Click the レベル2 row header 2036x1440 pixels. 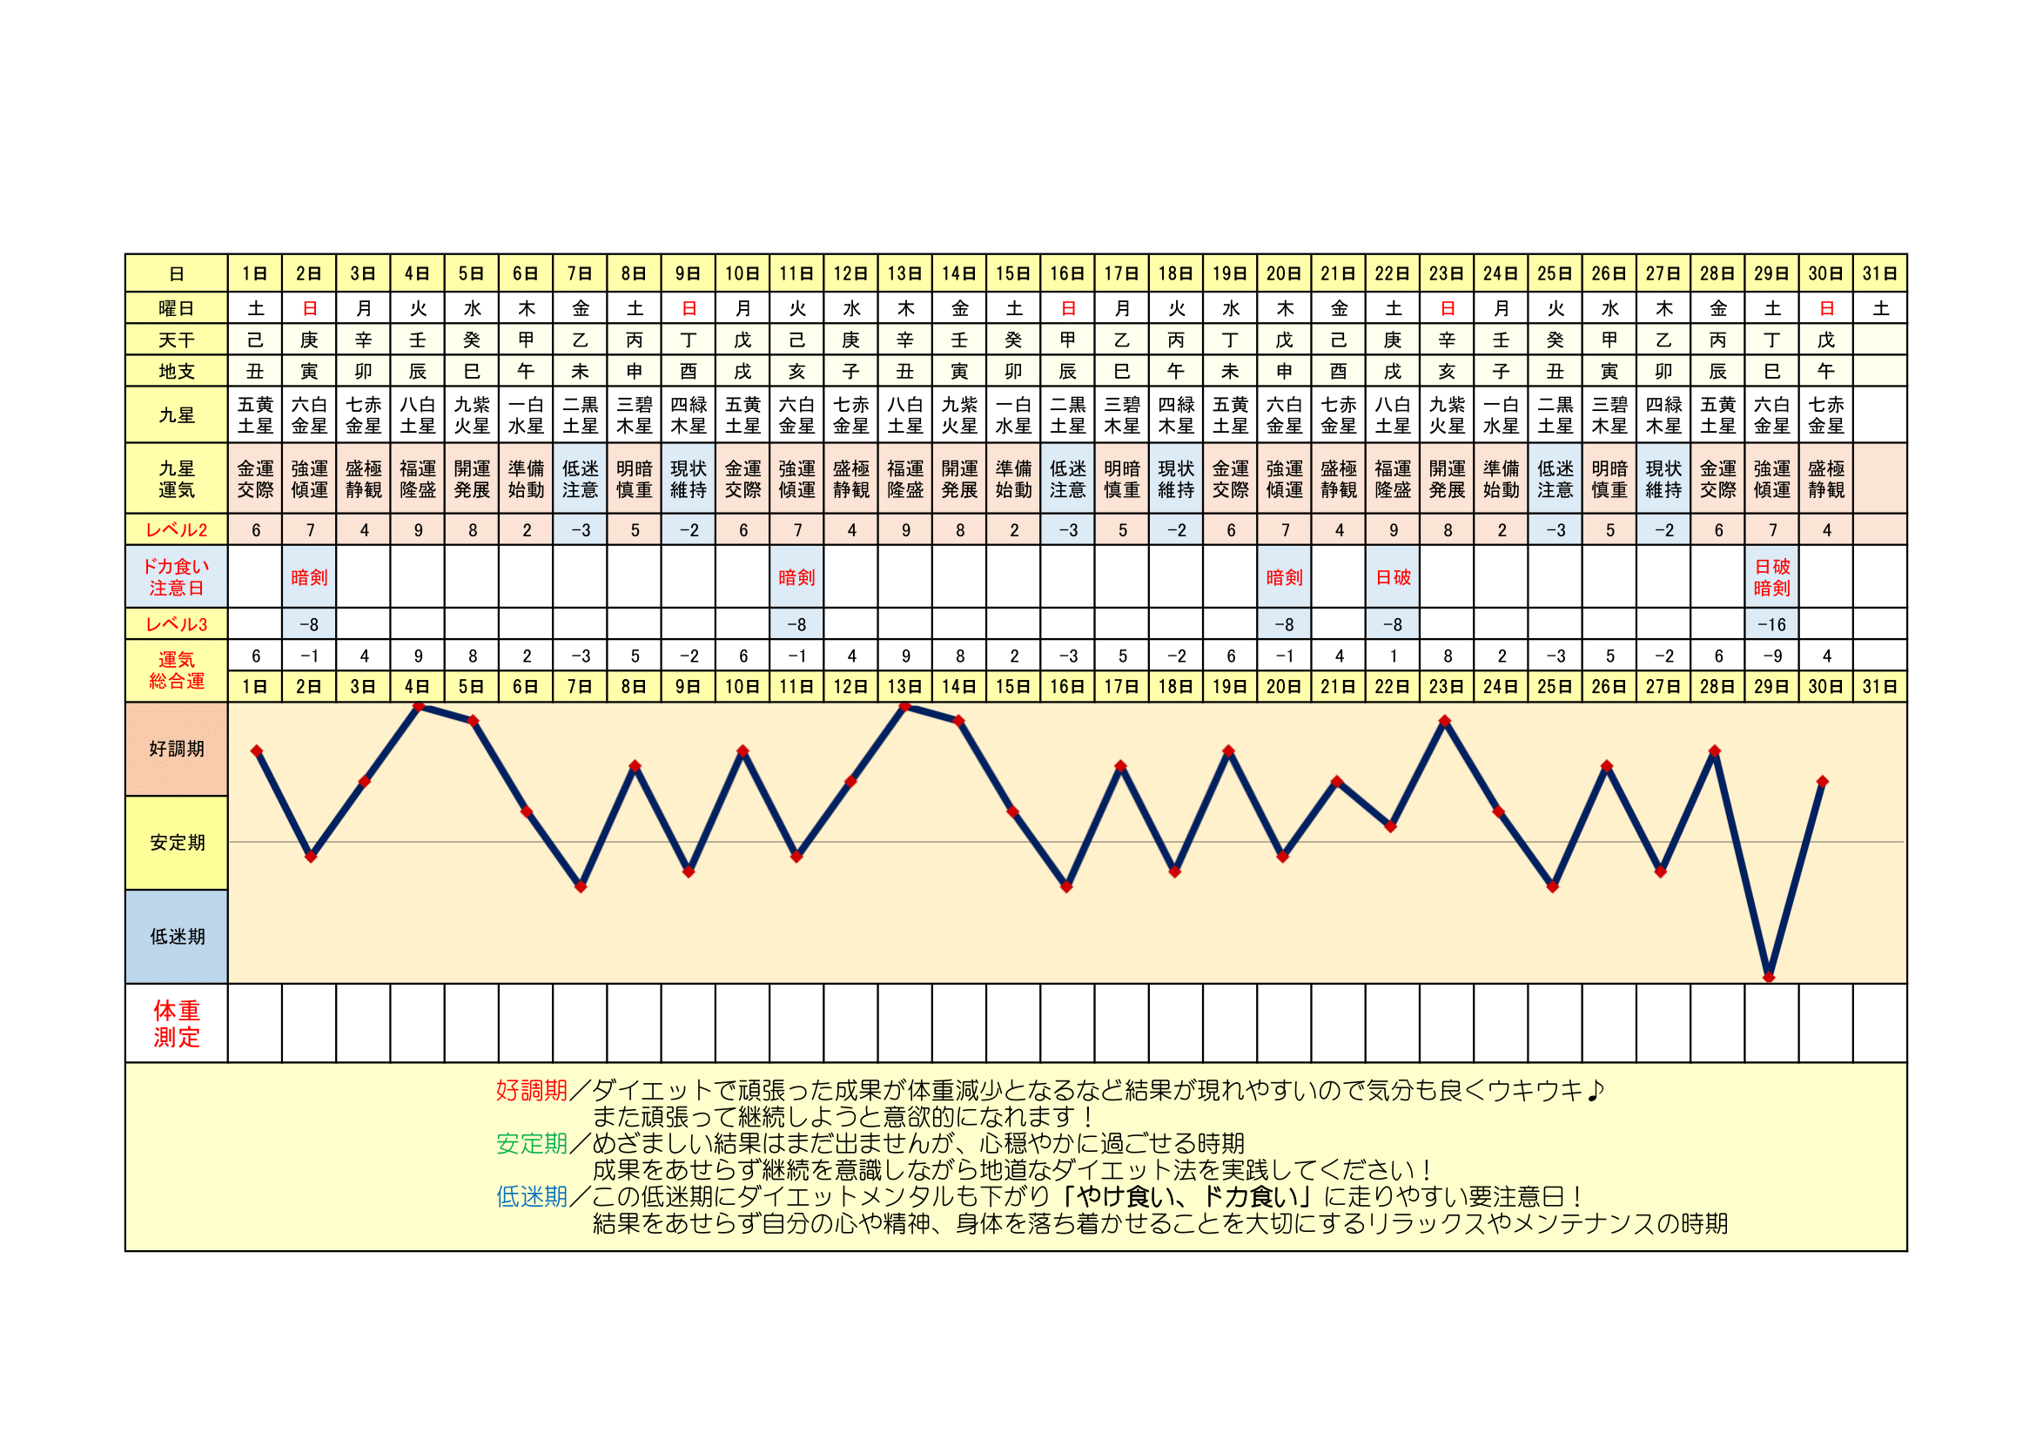coord(177,530)
